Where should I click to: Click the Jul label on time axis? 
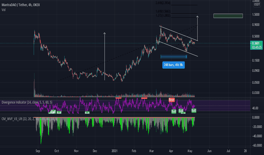(228, 151)
